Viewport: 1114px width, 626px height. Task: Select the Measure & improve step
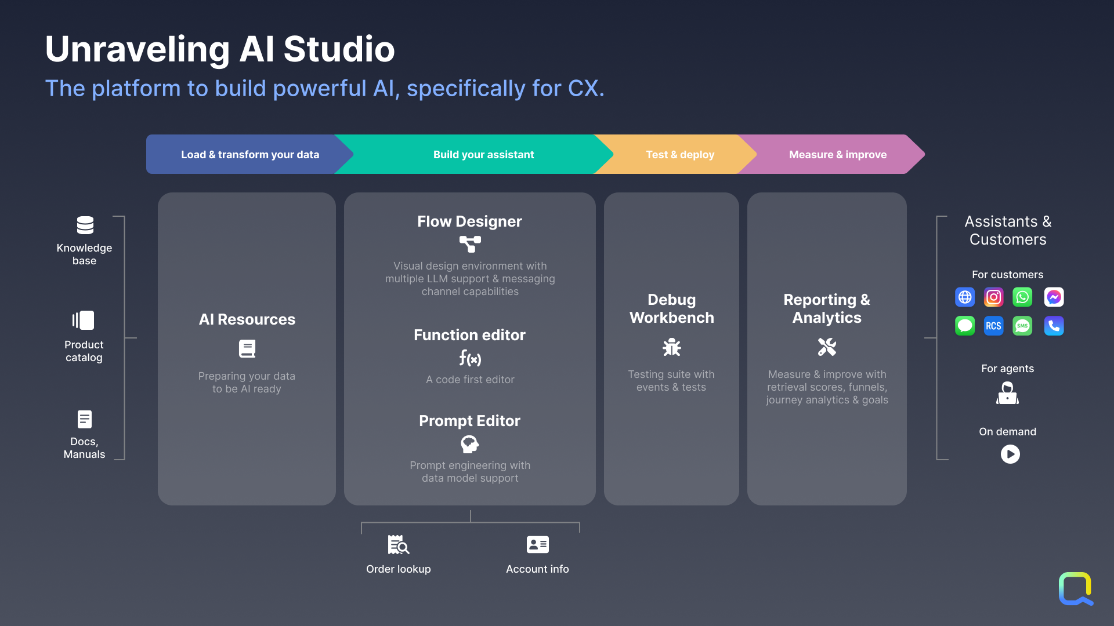(837, 155)
